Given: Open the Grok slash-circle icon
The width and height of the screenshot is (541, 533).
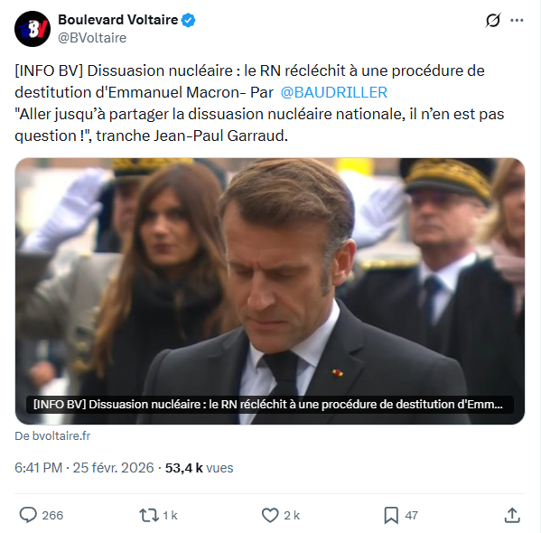Looking at the screenshot, I should click(493, 21).
